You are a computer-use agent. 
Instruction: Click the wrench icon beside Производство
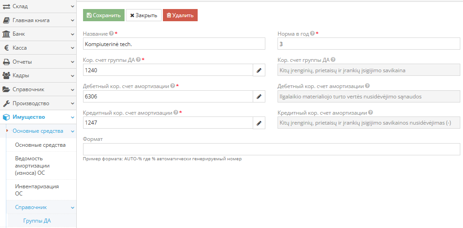(6, 103)
